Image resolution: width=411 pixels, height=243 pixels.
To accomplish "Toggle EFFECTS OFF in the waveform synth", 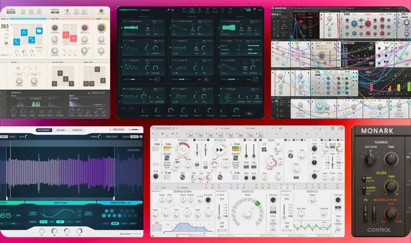I will (x=118, y=130).
